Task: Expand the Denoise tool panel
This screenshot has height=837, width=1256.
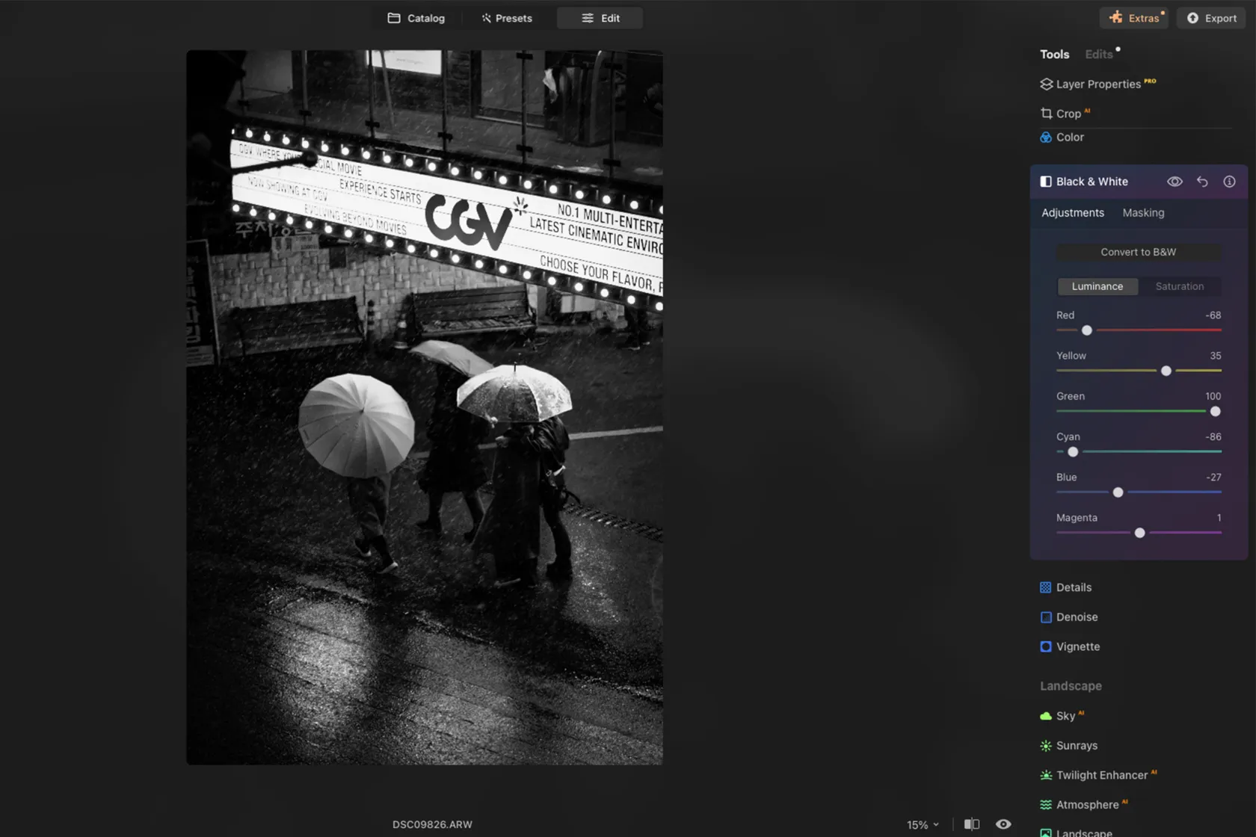Action: coord(1077,617)
